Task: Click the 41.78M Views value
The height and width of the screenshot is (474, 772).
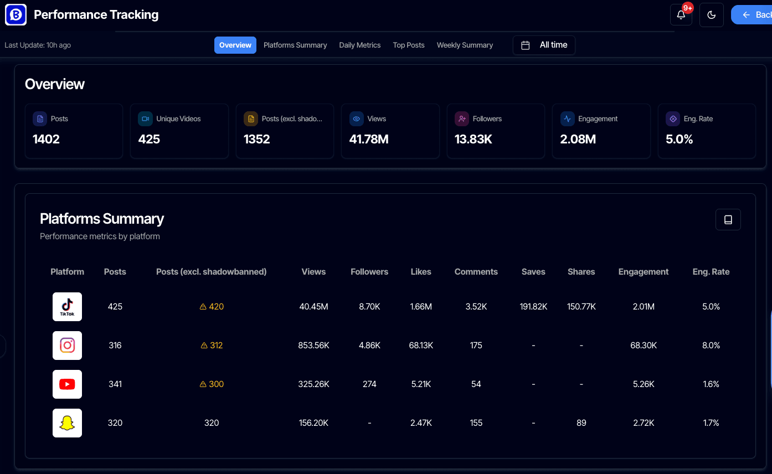Action: click(x=369, y=140)
